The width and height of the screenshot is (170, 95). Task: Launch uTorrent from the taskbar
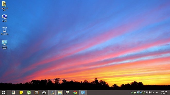(29, 92)
